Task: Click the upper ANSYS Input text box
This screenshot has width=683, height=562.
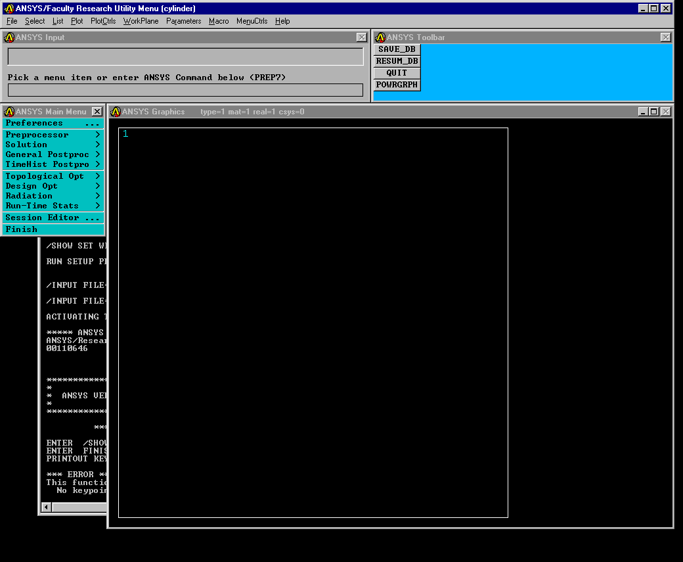Action: coord(186,57)
